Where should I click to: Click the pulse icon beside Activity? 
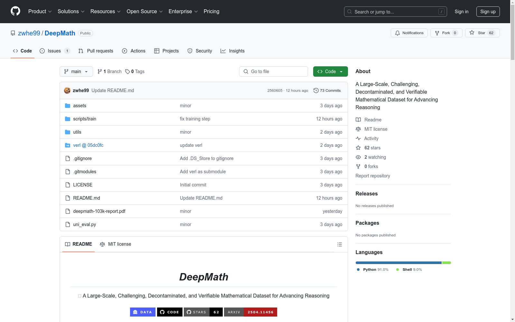click(358, 138)
